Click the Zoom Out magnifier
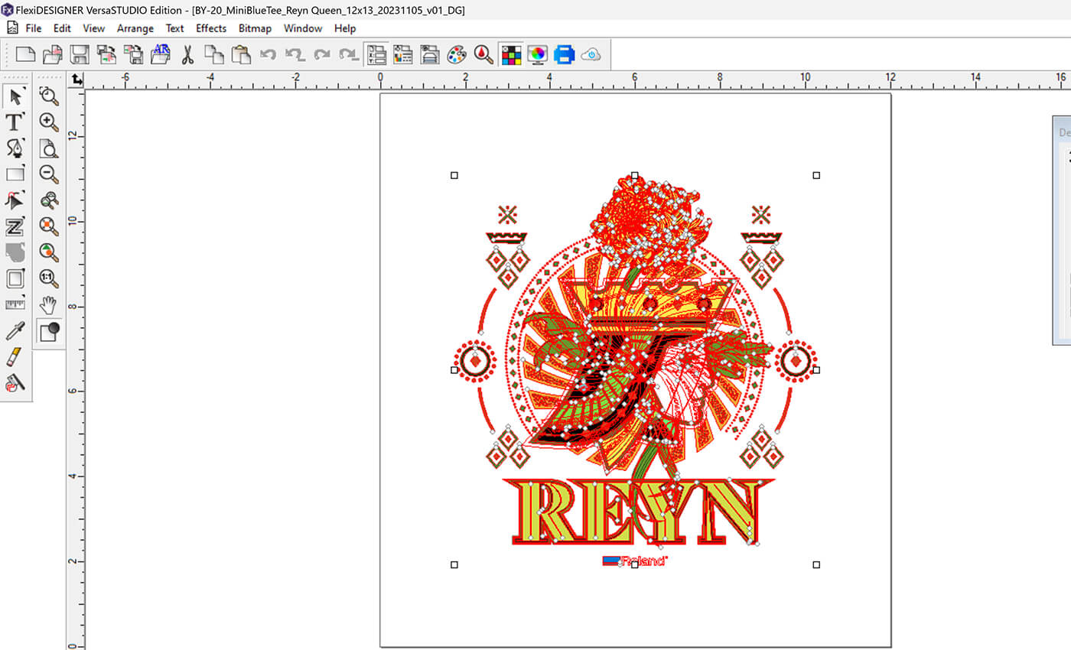Image resolution: width=1071 pixels, height=650 pixels. [49, 174]
